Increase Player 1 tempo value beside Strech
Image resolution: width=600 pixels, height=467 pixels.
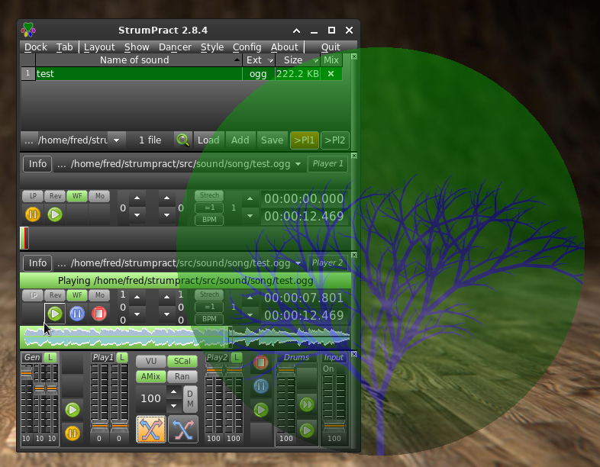(x=250, y=199)
